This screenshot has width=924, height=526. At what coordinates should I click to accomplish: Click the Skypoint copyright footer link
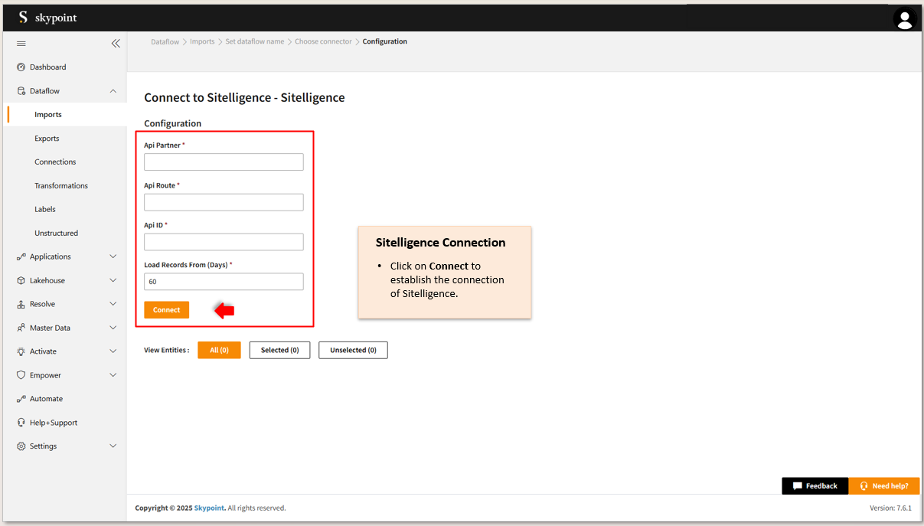(209, 508)
